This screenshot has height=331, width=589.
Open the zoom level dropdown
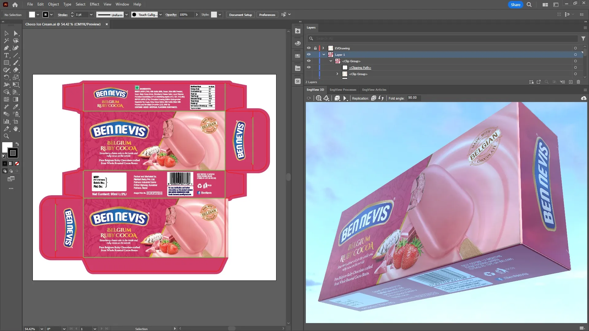[42, 329]
